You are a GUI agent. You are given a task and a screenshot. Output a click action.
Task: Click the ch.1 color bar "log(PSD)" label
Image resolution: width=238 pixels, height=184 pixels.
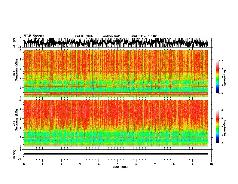225,78
